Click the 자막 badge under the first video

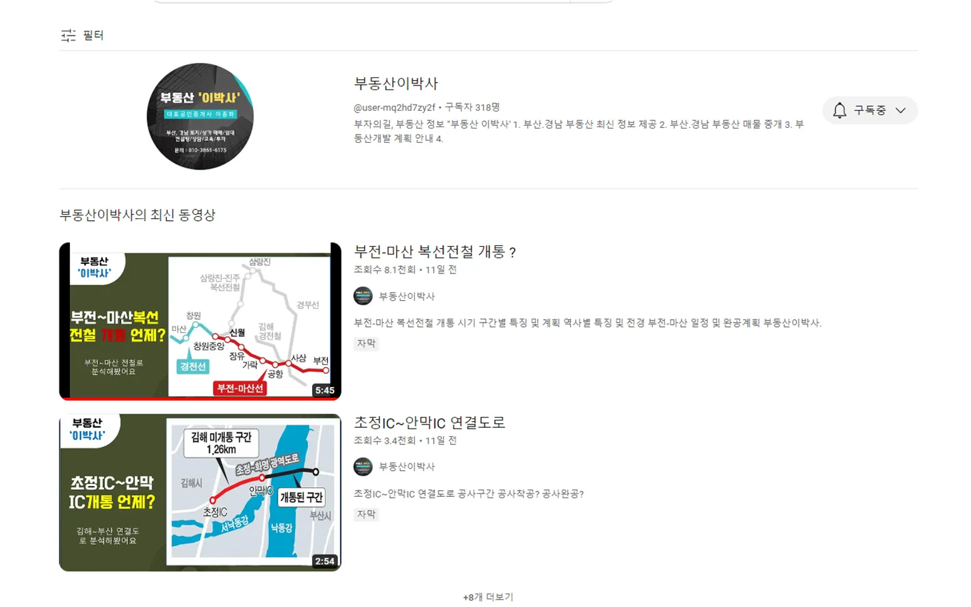click(x=366, y=343)
